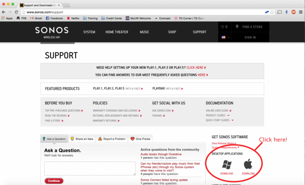
Task: Open the country flag selector dropdown
Action: click(225, 37)
